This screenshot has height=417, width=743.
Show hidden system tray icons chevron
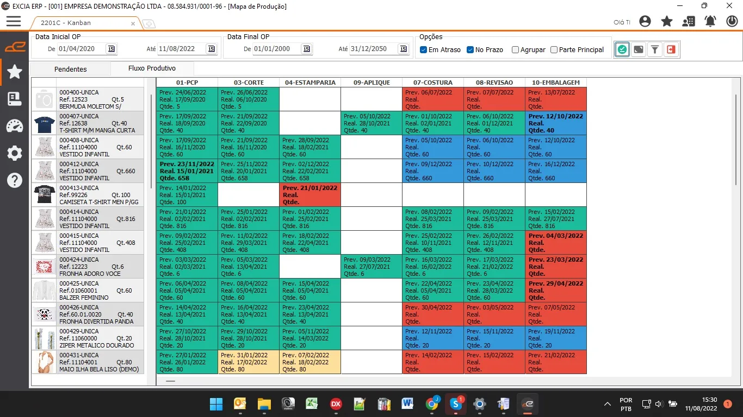point(607,404)
